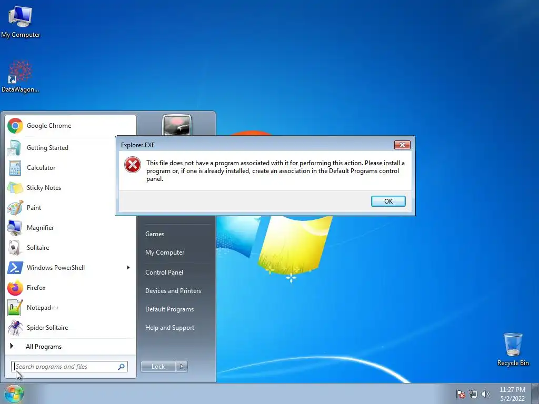539x404 pixels.
Task: Expand All Programs list
Action: click(71, 347)
